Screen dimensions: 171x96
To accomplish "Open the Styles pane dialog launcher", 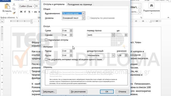I will pyautogui.click(x=141, y=18).
